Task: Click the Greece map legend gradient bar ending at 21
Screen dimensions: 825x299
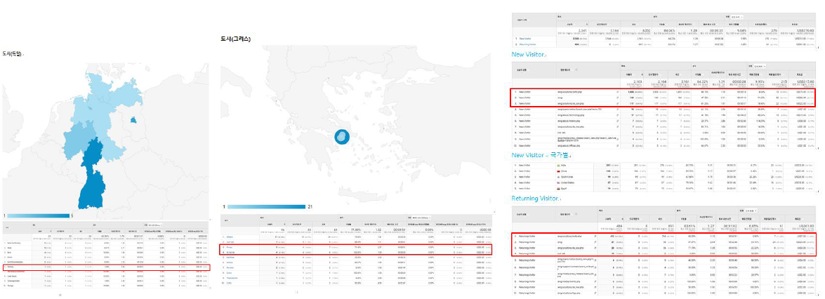Action: pyautogui.click(x=266, y=207)
